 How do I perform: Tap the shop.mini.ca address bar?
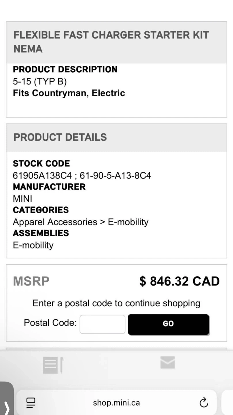click(116, 403)
